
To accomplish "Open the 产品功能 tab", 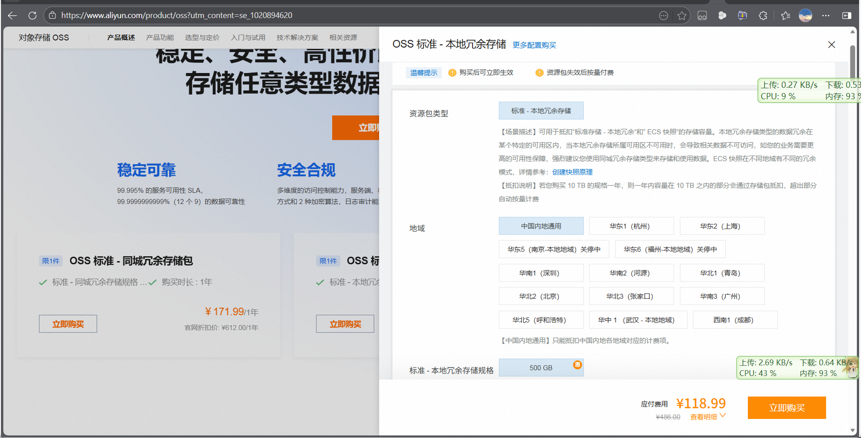I will tap(160, 38).
